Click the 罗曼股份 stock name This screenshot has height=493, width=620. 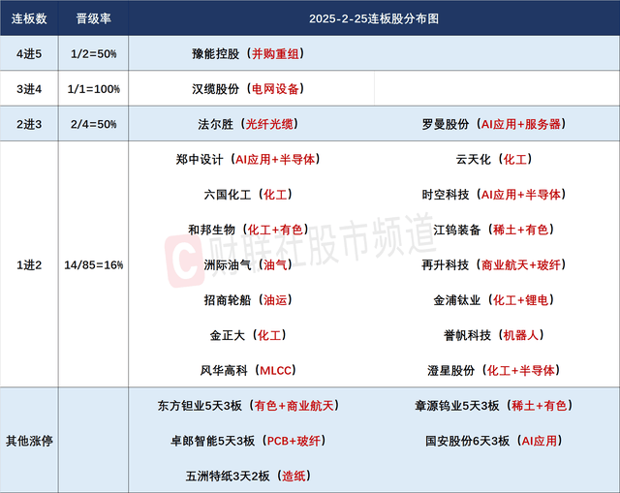(446, 124)
